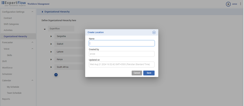The width and height of the screenshot is (244, 106).
Task: Open the Reports sidebar item
Action: tap(6, 99)
